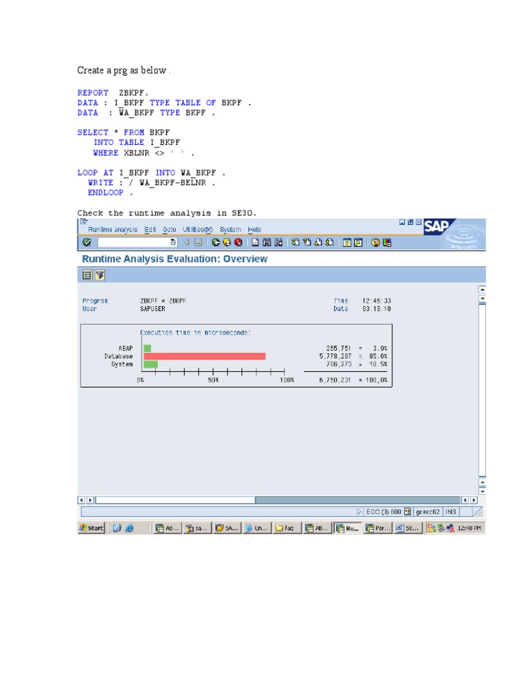
Task: Click the Internet Explorer quick launch icon
Action: pyautogui.click(x=129, y=528)
